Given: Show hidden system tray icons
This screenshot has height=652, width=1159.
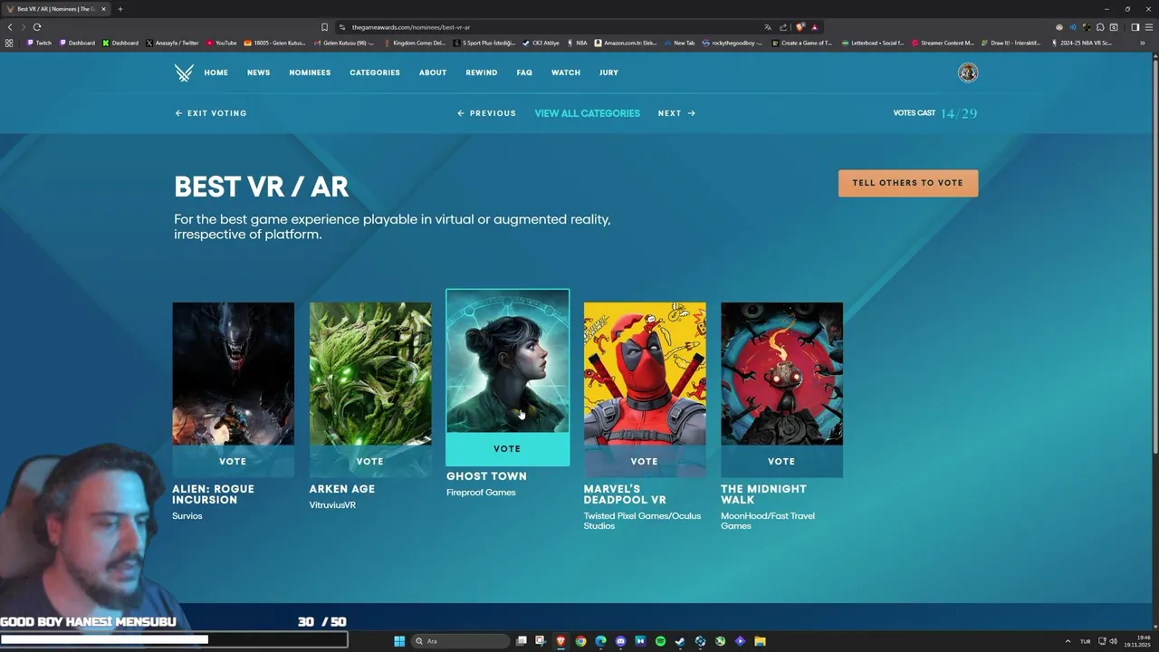Looking at the screenshot, I should (1067, 641).
